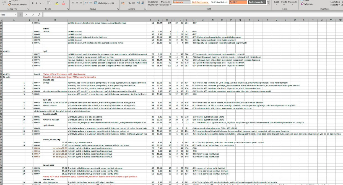The height and width of the screenshot is (185, 343).
Task: Apply red font color A icon
Action: (x=63, y=3)
